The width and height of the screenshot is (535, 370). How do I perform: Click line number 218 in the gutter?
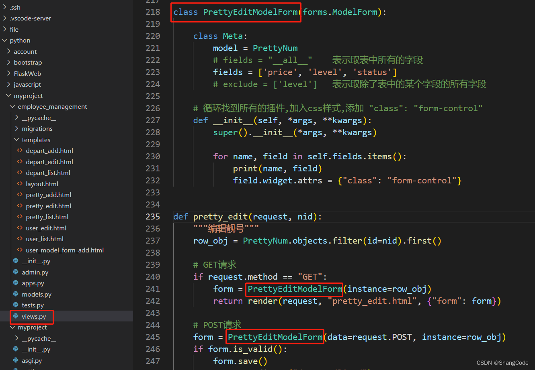pyautogui.click(x=153, y=12)
